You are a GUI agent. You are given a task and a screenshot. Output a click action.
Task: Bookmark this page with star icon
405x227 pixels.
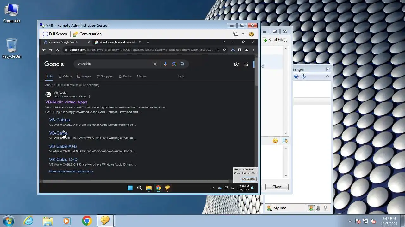(224, 50)
